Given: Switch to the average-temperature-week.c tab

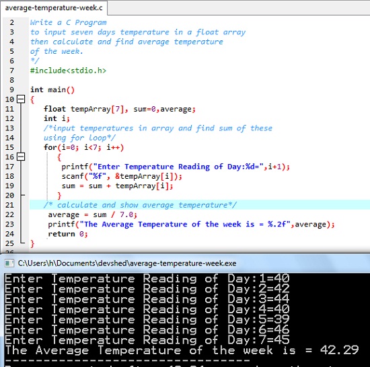Looking at the screenshot, I should 54,8.
